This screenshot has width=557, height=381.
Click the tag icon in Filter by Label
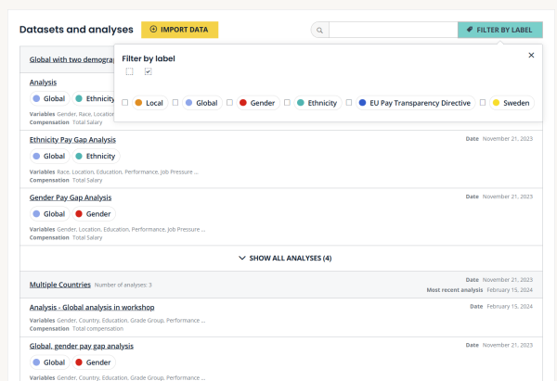click(x=470, y=30)
